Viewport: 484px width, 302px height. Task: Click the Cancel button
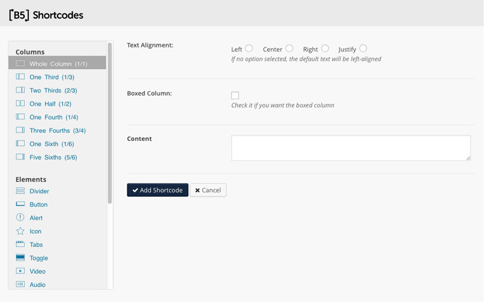point(208,190)
